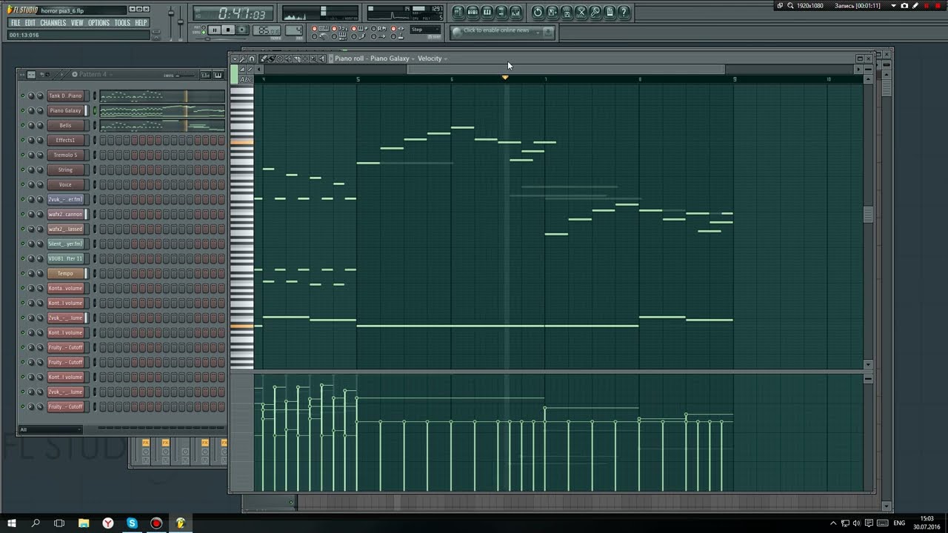Click the Tremolo S channel button
This screenshot has width=948, height=533.
click(65, 155)
